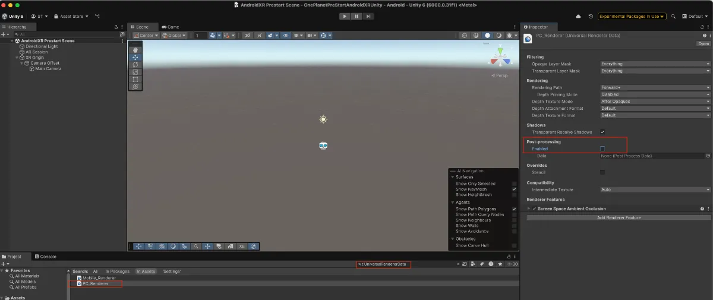713x300 pixels.
Task: Open the Asset Store menu
Action: click(x=71, y=16)
